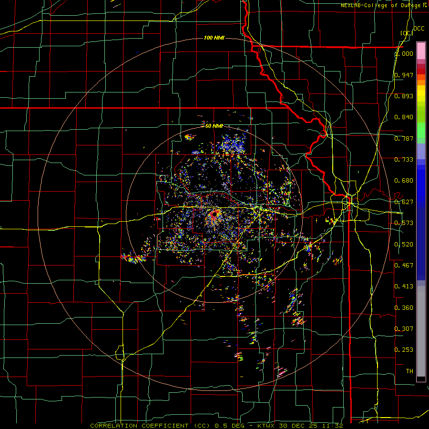This screenshot has width=429, height=429.
Task: Click the 0.413 legend value
Action: click(404, 286)
